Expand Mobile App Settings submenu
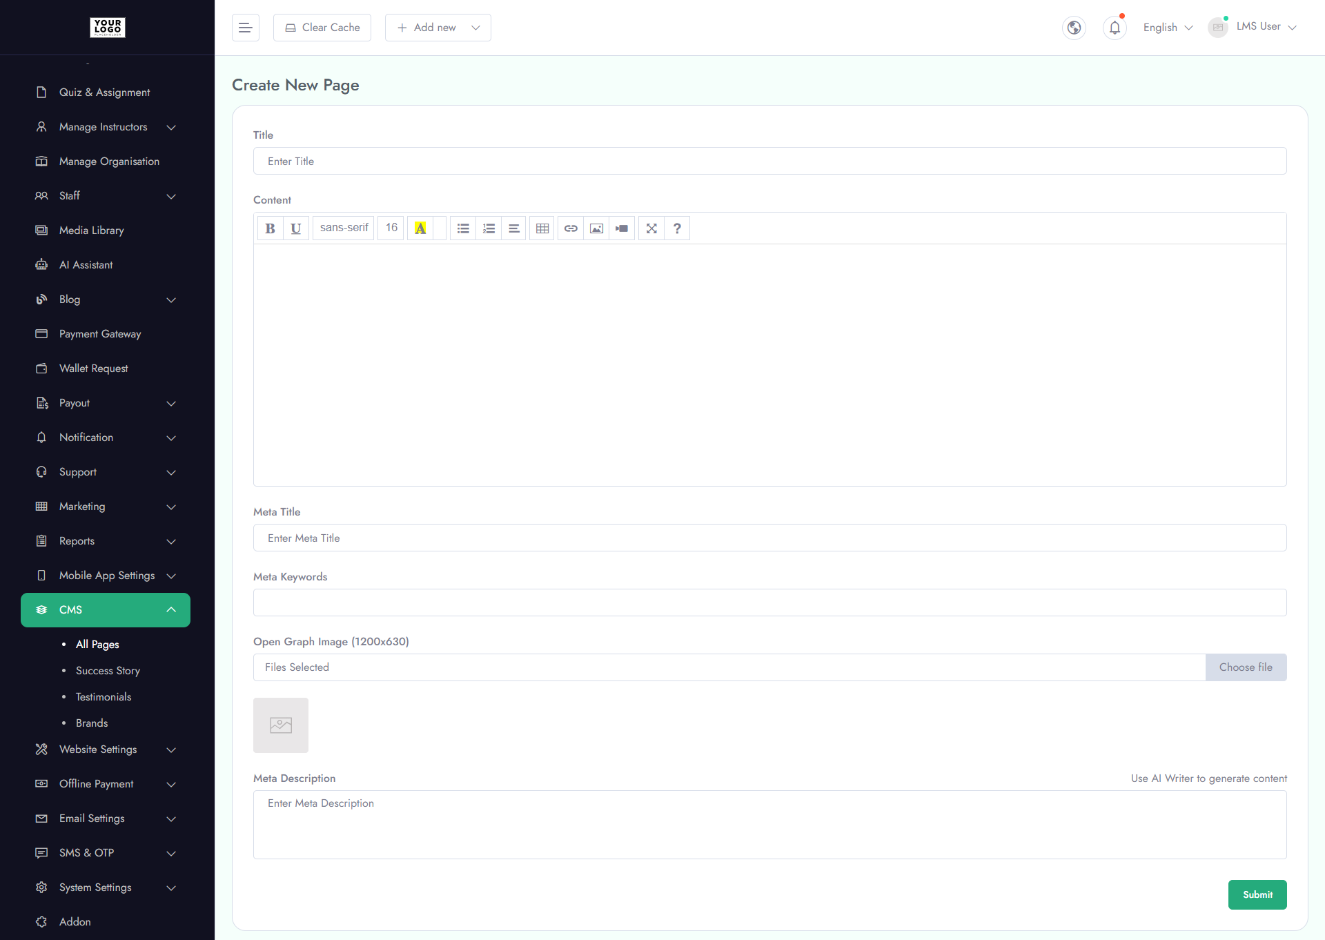 (x=106, y=576)
